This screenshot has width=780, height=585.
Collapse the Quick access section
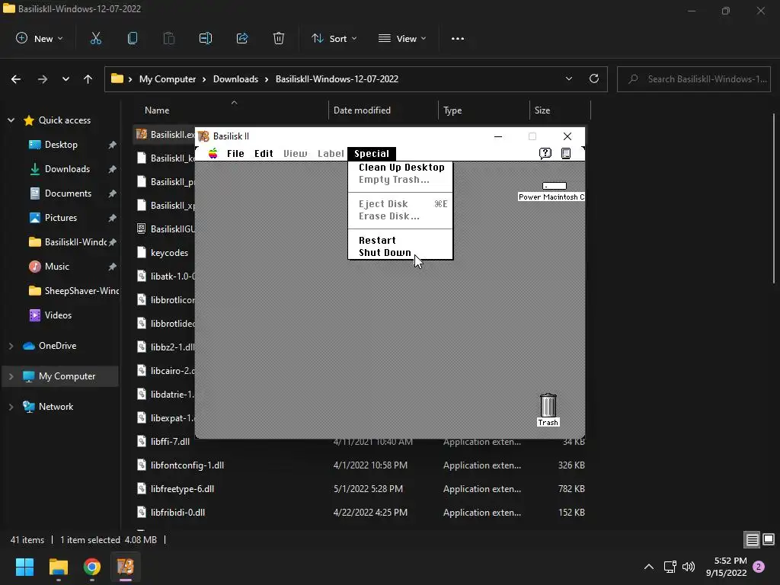point(11,120)
